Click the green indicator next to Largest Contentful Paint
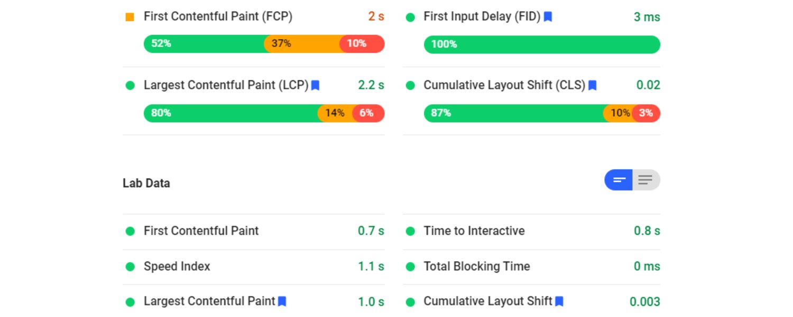The image size is (793, 317). [130, 85]
